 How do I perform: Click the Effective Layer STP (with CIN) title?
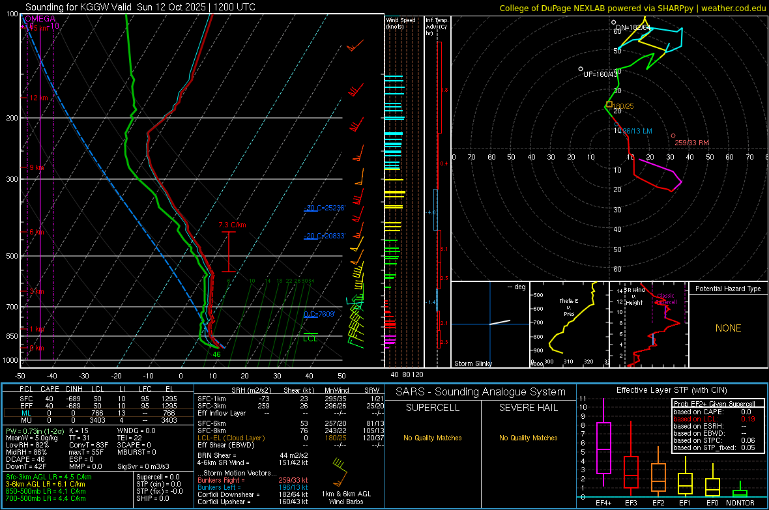pyautogui.click(x=671, y=390)
